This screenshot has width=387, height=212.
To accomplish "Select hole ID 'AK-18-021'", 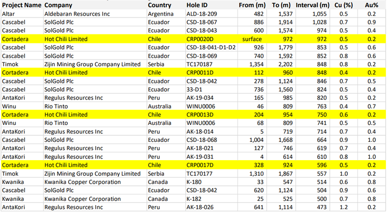I will [200, 148].
